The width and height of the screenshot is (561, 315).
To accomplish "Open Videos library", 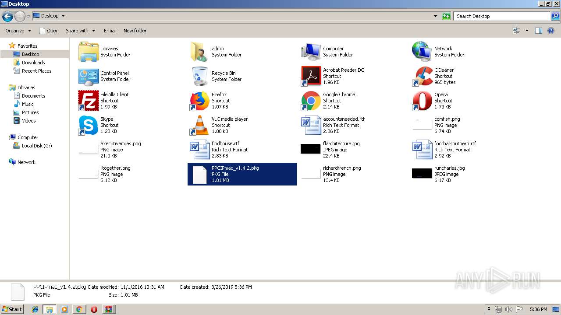I will coord(28,121).
